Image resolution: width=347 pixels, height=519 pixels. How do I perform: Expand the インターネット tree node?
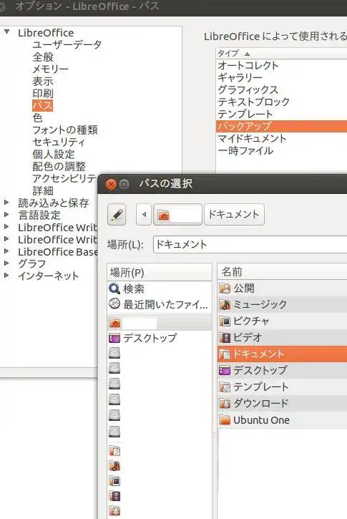point(6,276)
